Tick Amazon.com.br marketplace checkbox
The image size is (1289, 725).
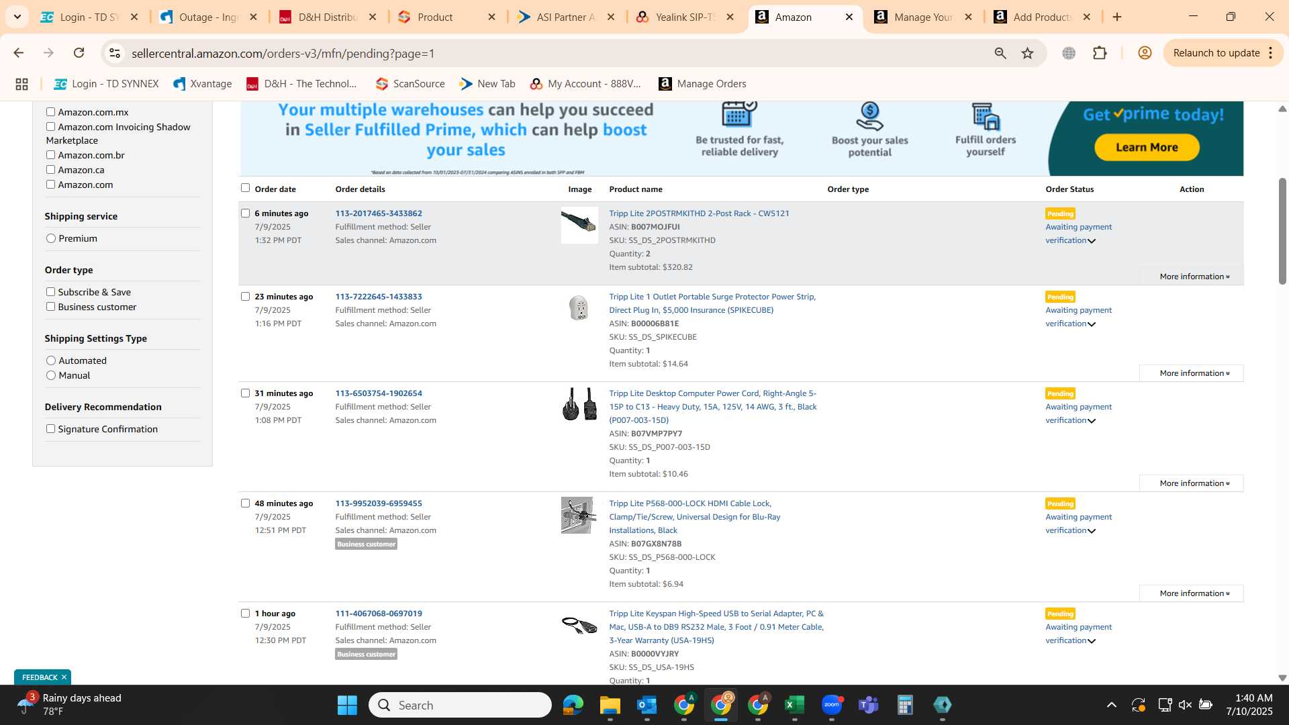pos(50,155)
